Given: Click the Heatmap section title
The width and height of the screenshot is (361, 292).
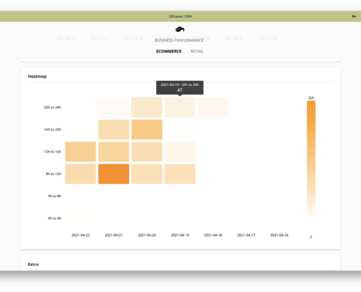Looking at the screenshot, I should point(37,77).
